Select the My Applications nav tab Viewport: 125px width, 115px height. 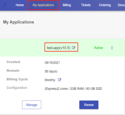43,5
